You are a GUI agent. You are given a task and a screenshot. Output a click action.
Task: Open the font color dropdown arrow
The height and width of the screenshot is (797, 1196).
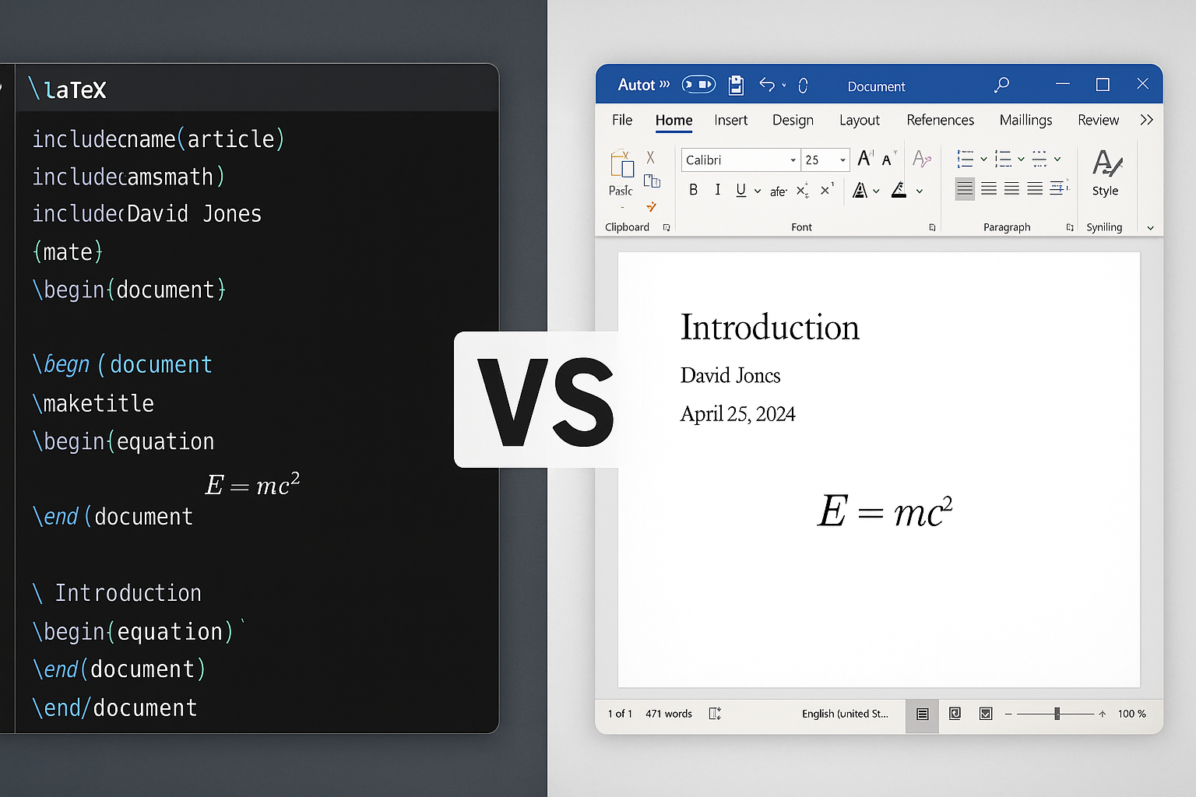[x=876, y=191]
